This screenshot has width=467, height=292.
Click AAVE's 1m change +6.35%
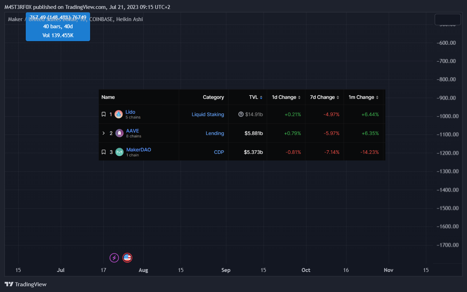370,133
